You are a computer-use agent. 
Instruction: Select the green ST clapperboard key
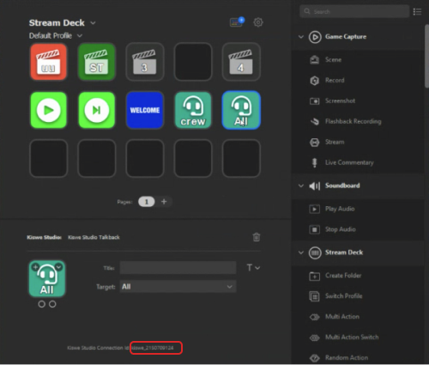[97, 62]
